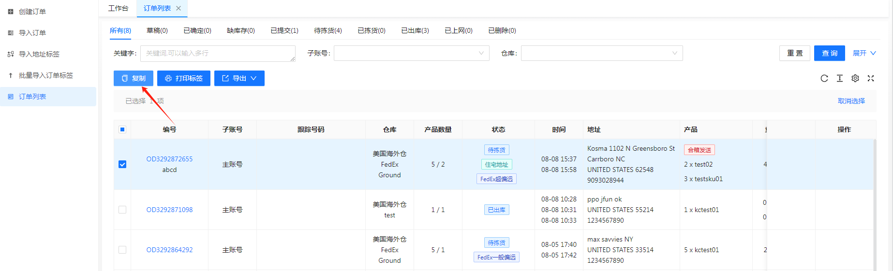Open the 子账号 dropdown
Viewport: 893px width, 271px height.
pos(411,53)
